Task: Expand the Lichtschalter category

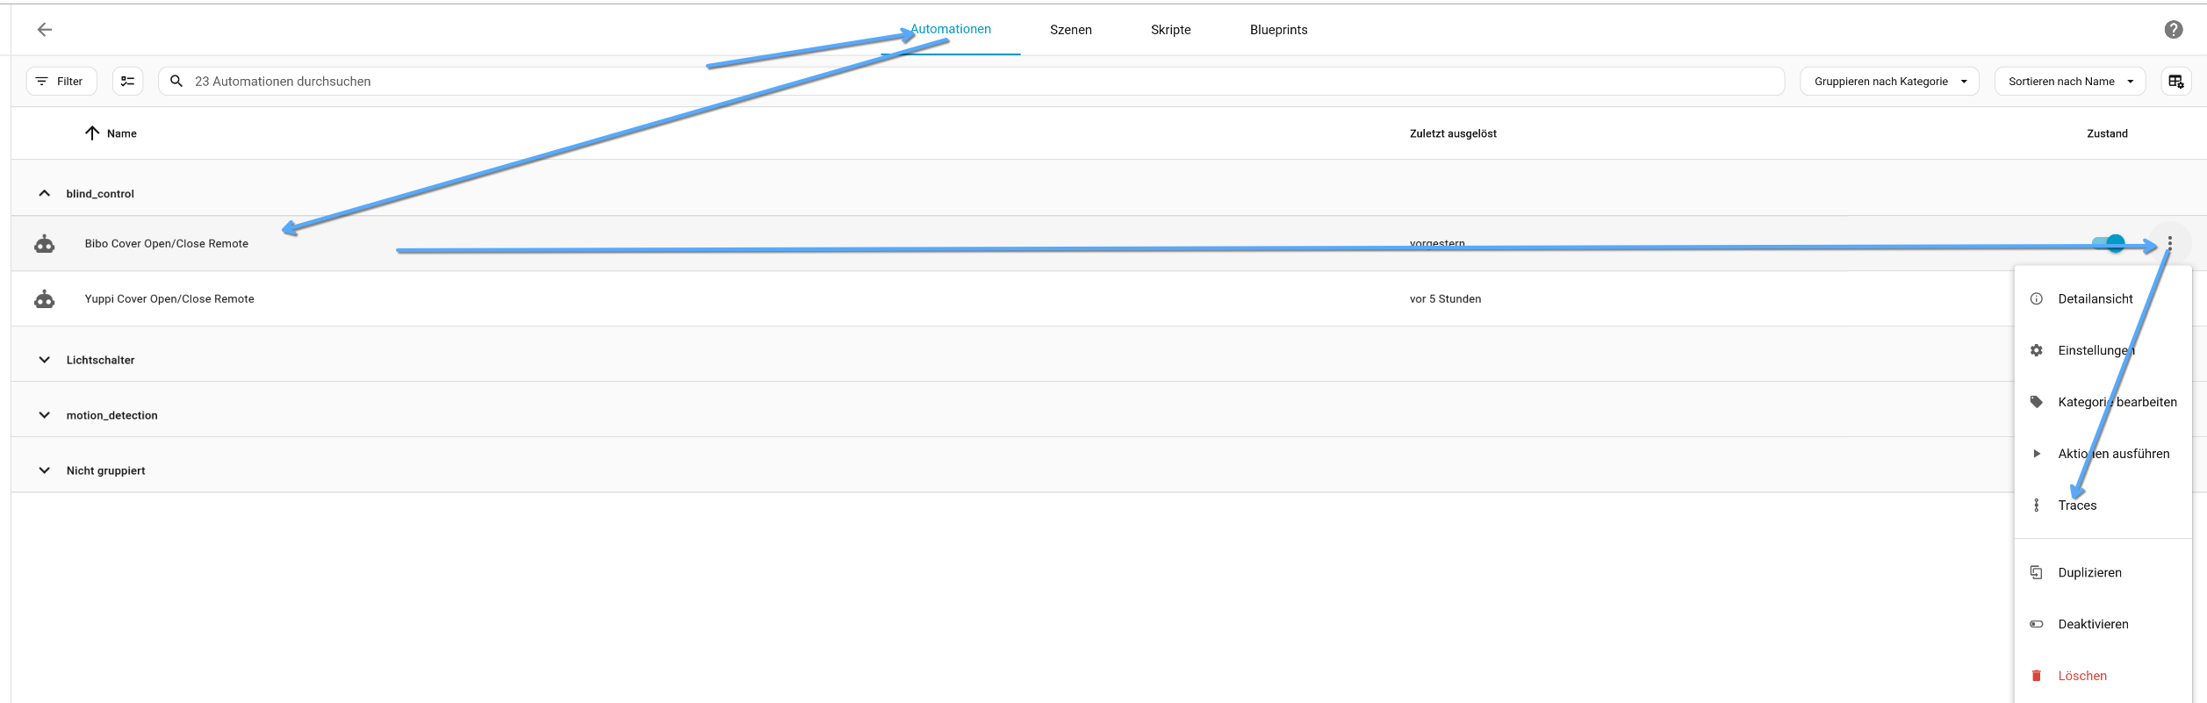Action: click(x=45, y=360)
